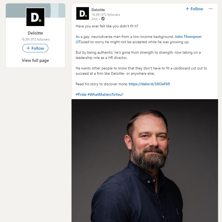Click the green dot in the Deloitte logo
The height and width of the screenshot is (222, 222).
pyautogui.click(x=40, y=21)
